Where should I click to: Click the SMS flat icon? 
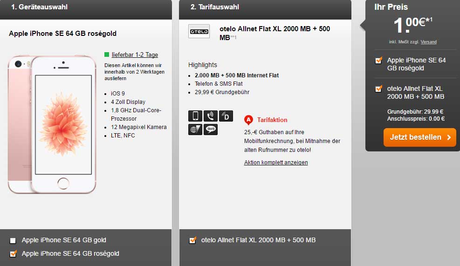tap(211, 130)
